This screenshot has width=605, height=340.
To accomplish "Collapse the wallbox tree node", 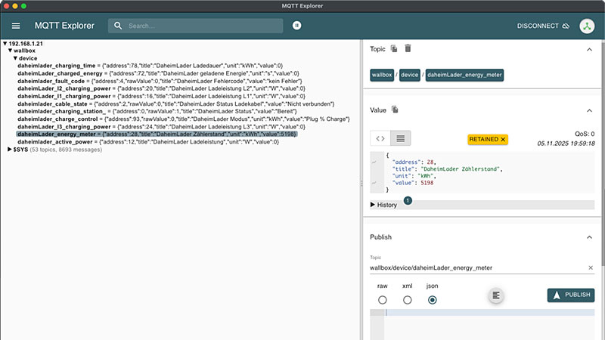I will pos(11,51).
